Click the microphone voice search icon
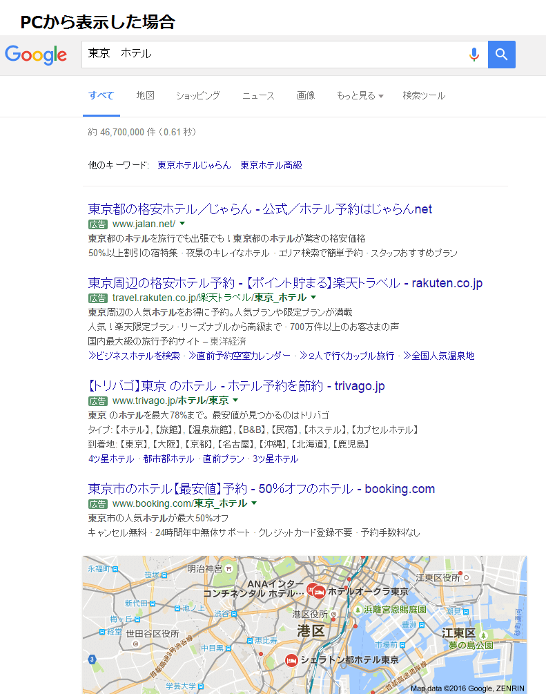546x694 pixels. pos(474,55)
